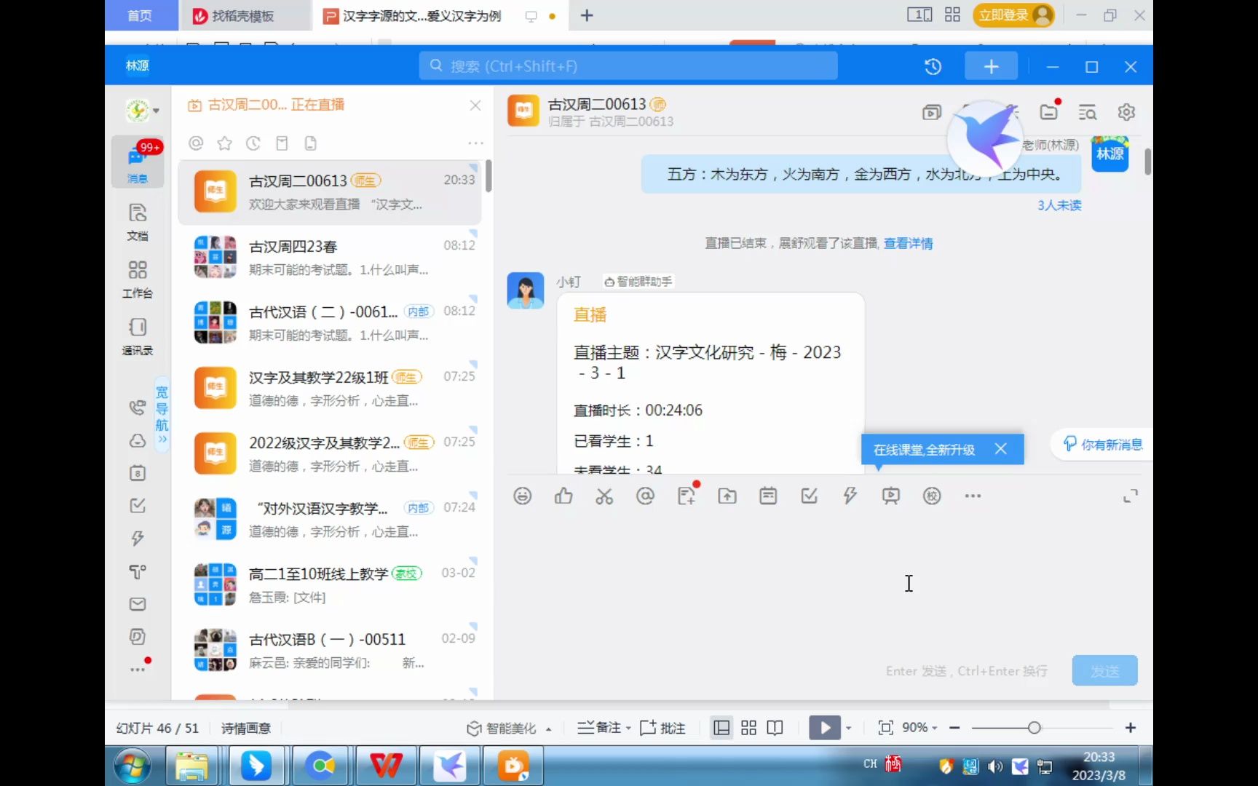1258x786 pixels.
Task: Open the to-do checkbox sidebar icon
Action: (x=137, y=506)
